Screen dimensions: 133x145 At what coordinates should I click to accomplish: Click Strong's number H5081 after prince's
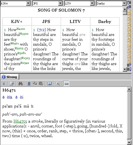(22, 53)
